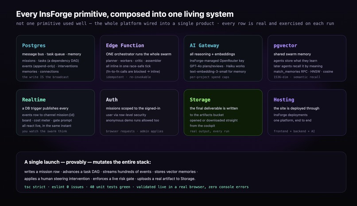This screenshot has width=357, height=206.
Task: Click 'board · cost meter · gate prompt'
Action: pos(47,120)
